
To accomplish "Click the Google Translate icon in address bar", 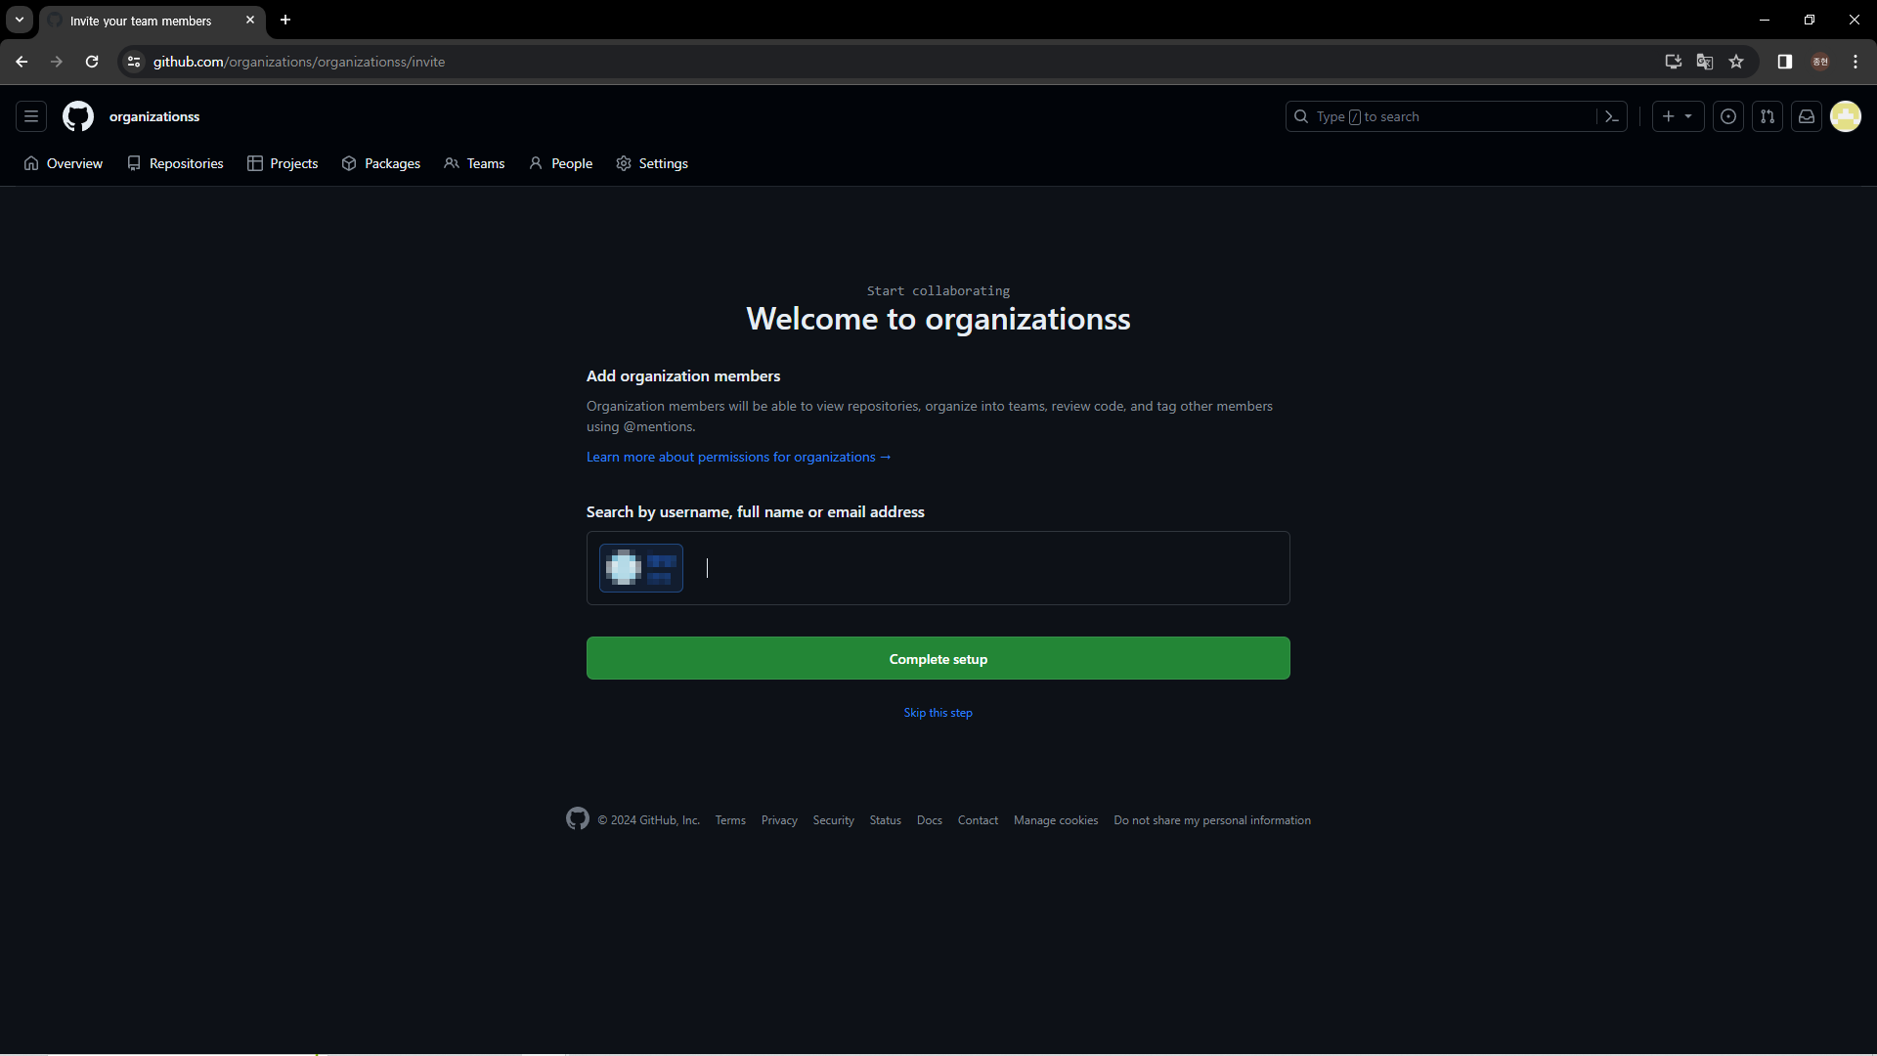I will 1705,62.
